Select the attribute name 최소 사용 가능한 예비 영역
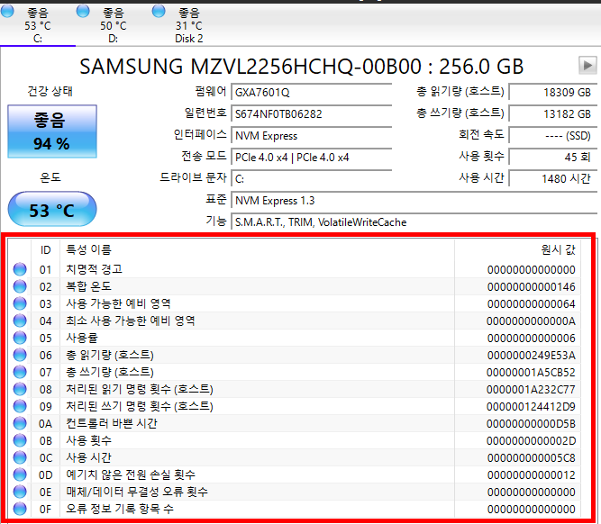Screen dimensions: 601x524 coord(131,321)
